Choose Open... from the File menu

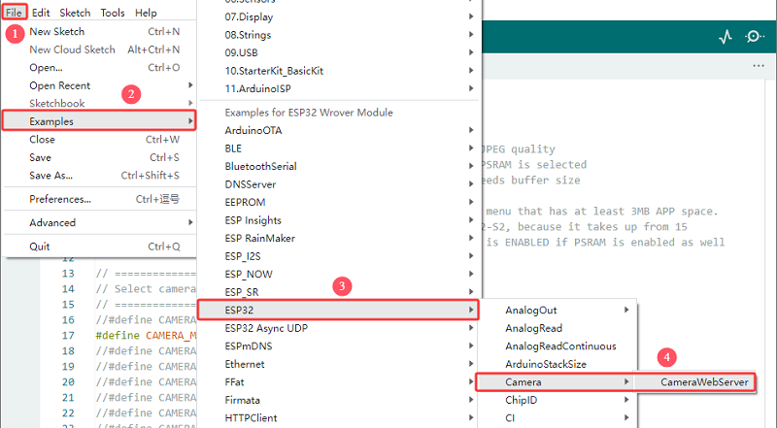99,67
